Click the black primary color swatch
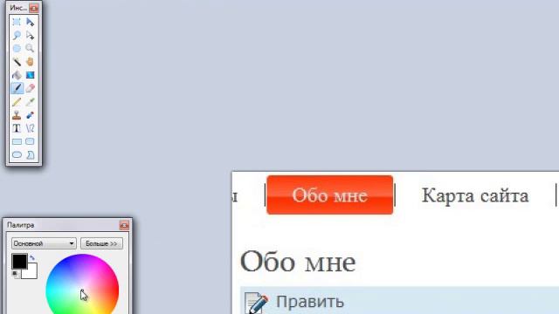Screen dimensions: 559x314 (x=19, y=262)
